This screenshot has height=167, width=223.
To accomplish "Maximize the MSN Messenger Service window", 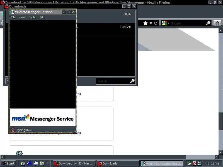I will tap(68, 12).
